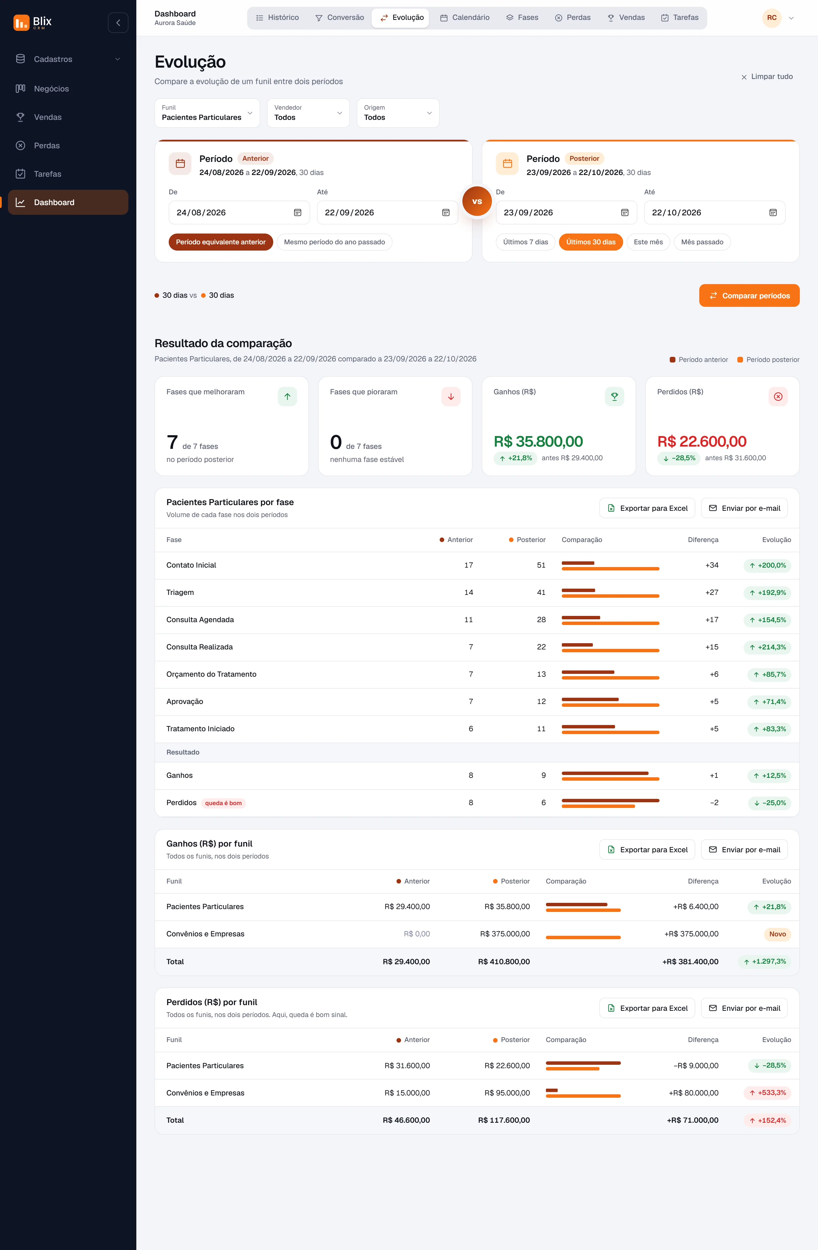This screenshot has width=818, height=1250.
Task: Click the RC user avatar
Action: tap(772, 18)
